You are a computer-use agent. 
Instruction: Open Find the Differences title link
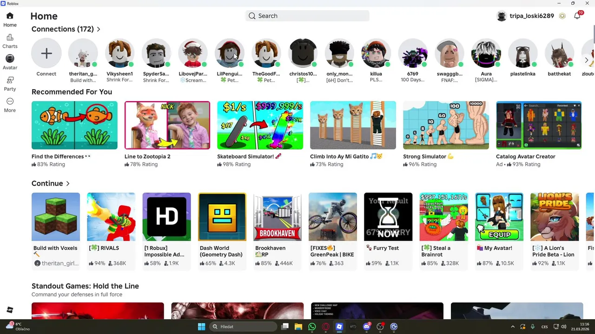(61, 156)
